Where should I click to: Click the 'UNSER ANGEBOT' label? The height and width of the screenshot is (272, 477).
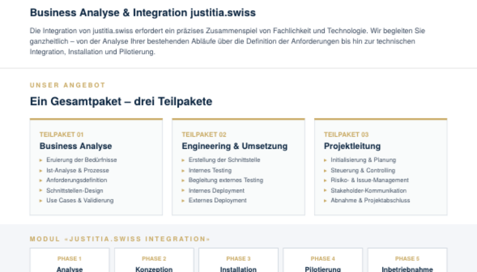coord(68,85)
